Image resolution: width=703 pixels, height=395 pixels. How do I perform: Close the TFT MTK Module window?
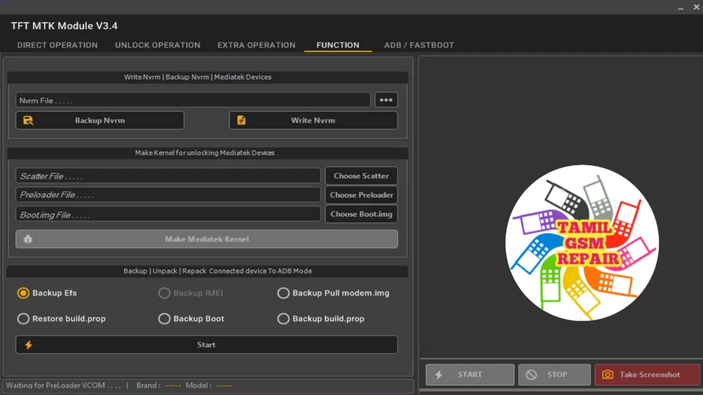point(696,7)
